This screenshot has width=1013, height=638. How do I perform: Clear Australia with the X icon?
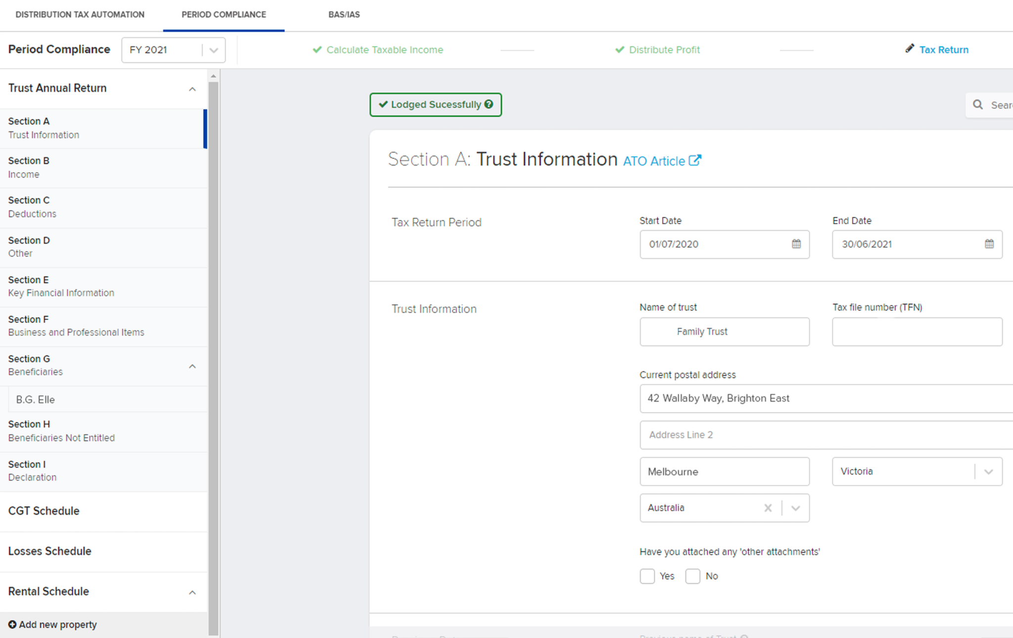pyautogui.click(x=768, y=507)
